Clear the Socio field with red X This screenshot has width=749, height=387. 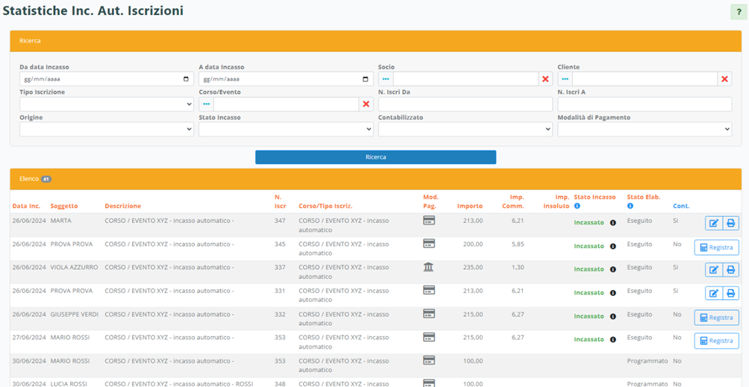coord(545,79)
